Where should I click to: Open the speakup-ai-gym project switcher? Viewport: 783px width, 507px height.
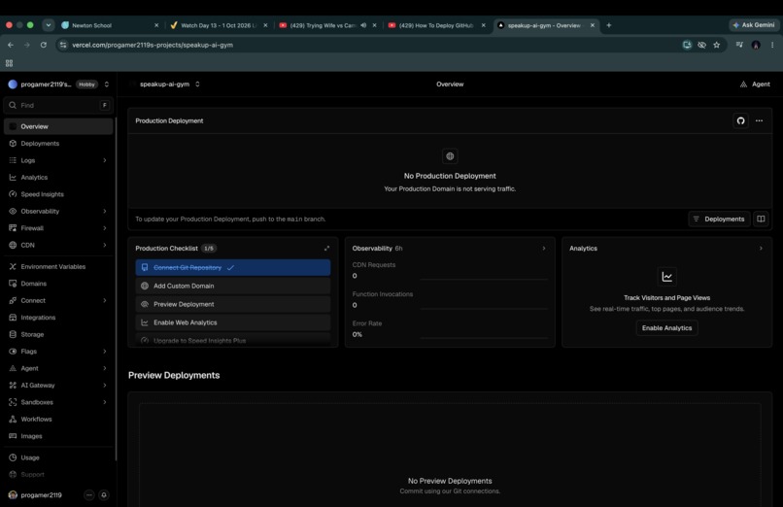pos(197,84)
